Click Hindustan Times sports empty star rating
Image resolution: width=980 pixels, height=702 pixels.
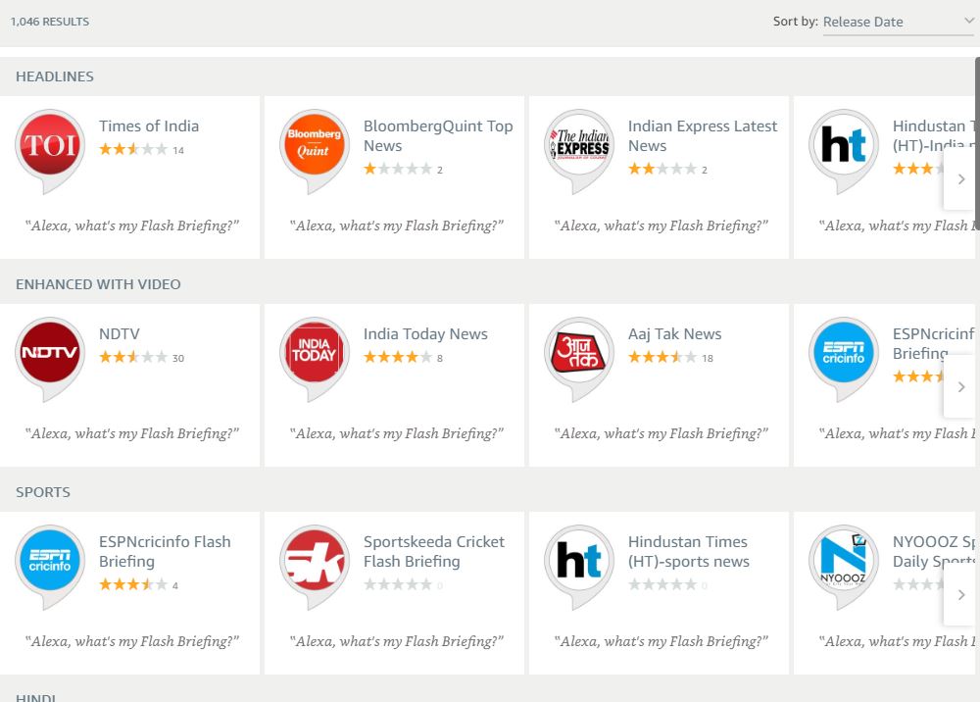tap(662, 584)
